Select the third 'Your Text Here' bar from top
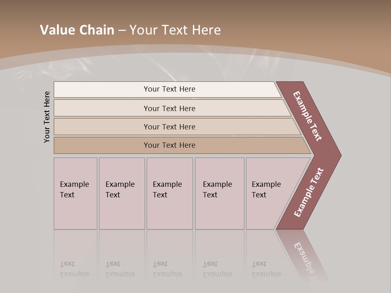This screenshot has width=391, height=293. (x=169, y=127)
